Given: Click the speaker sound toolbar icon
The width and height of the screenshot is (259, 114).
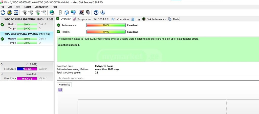Looking at the screenshot, I should tap(88, 12).
